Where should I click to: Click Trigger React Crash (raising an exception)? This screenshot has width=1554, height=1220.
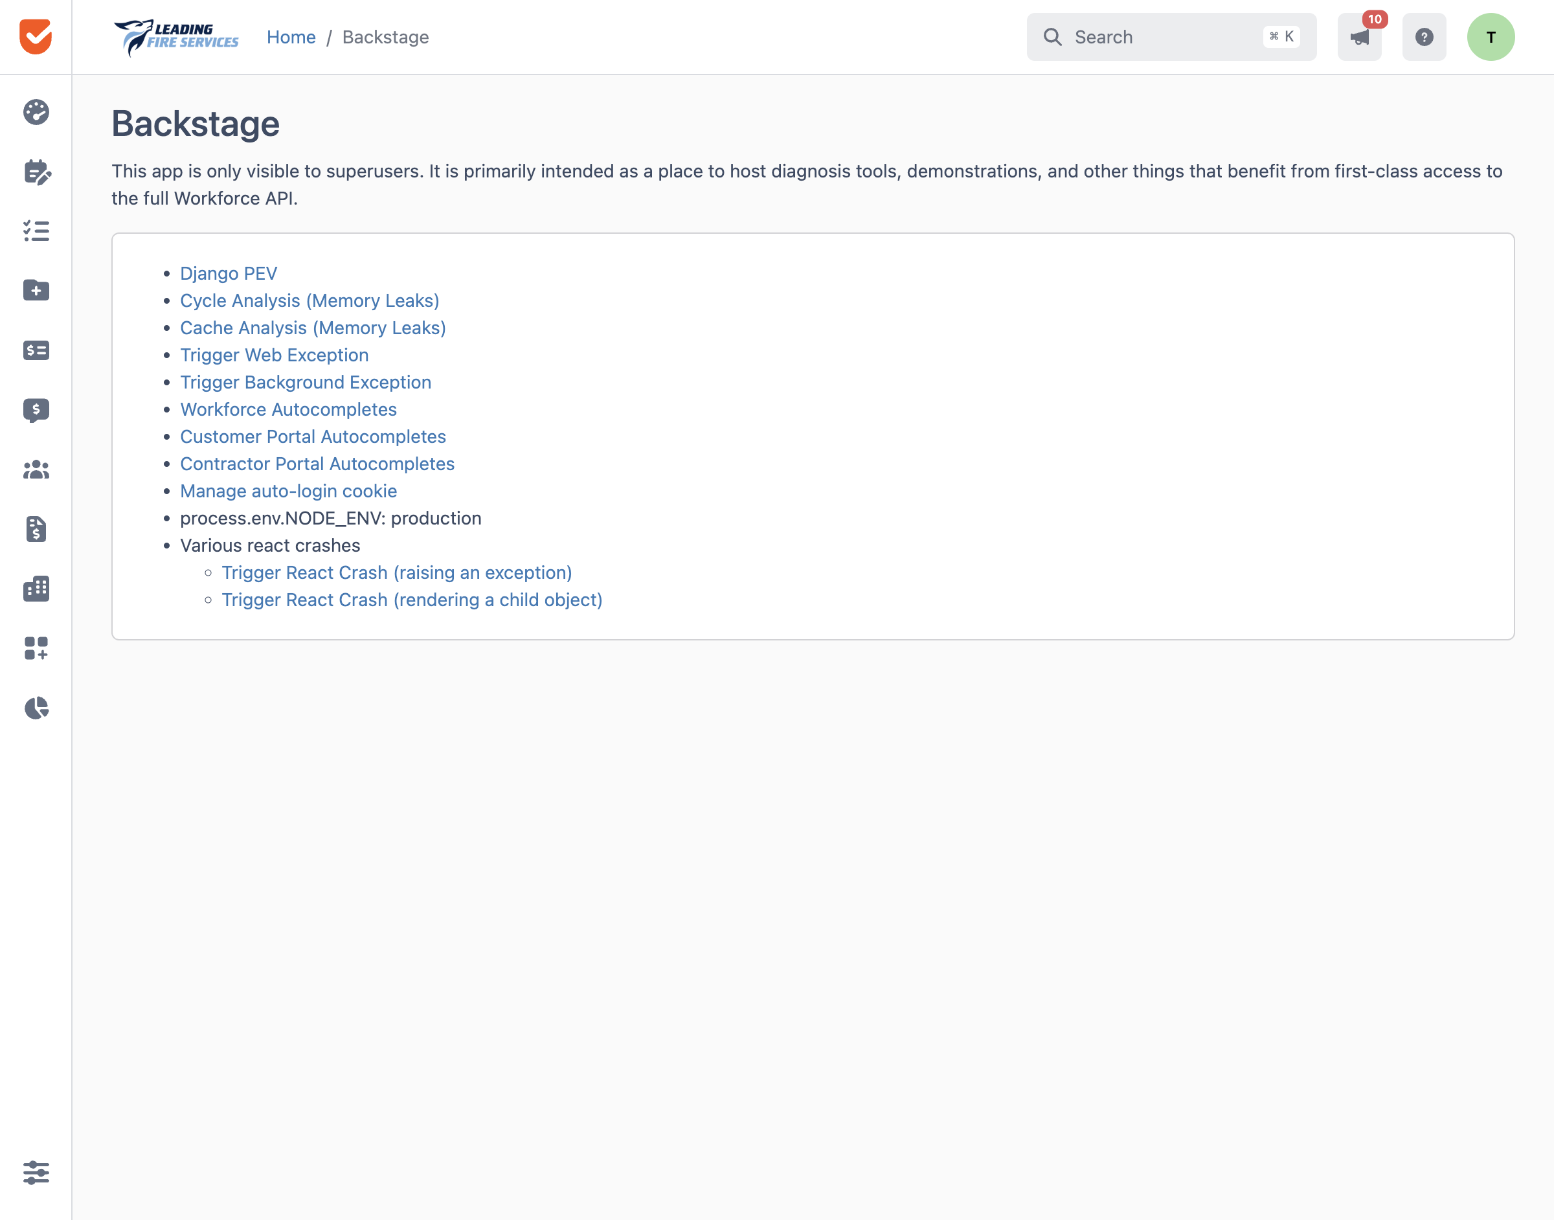click(397, 572)
